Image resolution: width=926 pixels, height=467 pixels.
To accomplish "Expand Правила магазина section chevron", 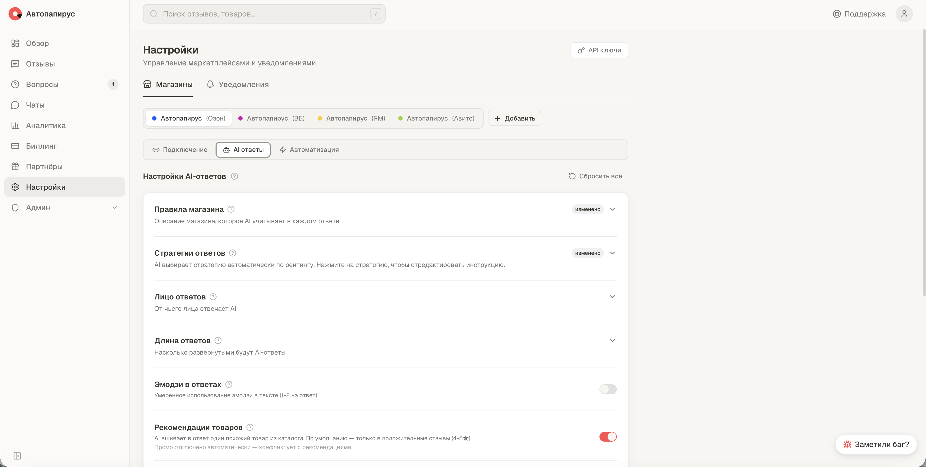I will pyautogui.click(x=612, y=209).
